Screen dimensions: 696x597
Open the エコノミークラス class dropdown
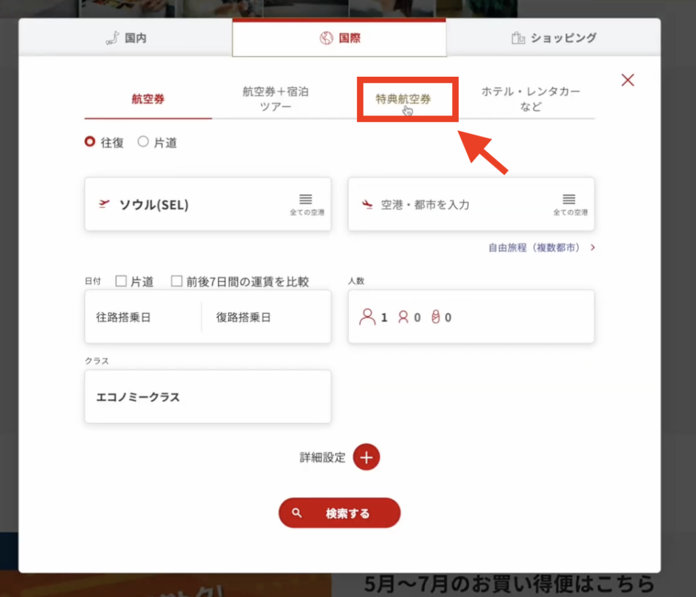[208, 397]
